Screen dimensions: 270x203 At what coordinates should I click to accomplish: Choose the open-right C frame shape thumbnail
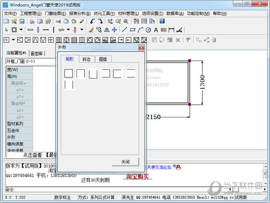pyautogui.click(x=118, y=74)
